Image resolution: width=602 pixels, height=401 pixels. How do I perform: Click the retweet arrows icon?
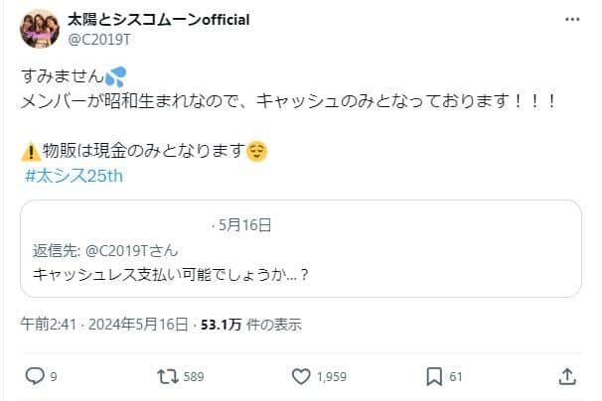[169, 376]
